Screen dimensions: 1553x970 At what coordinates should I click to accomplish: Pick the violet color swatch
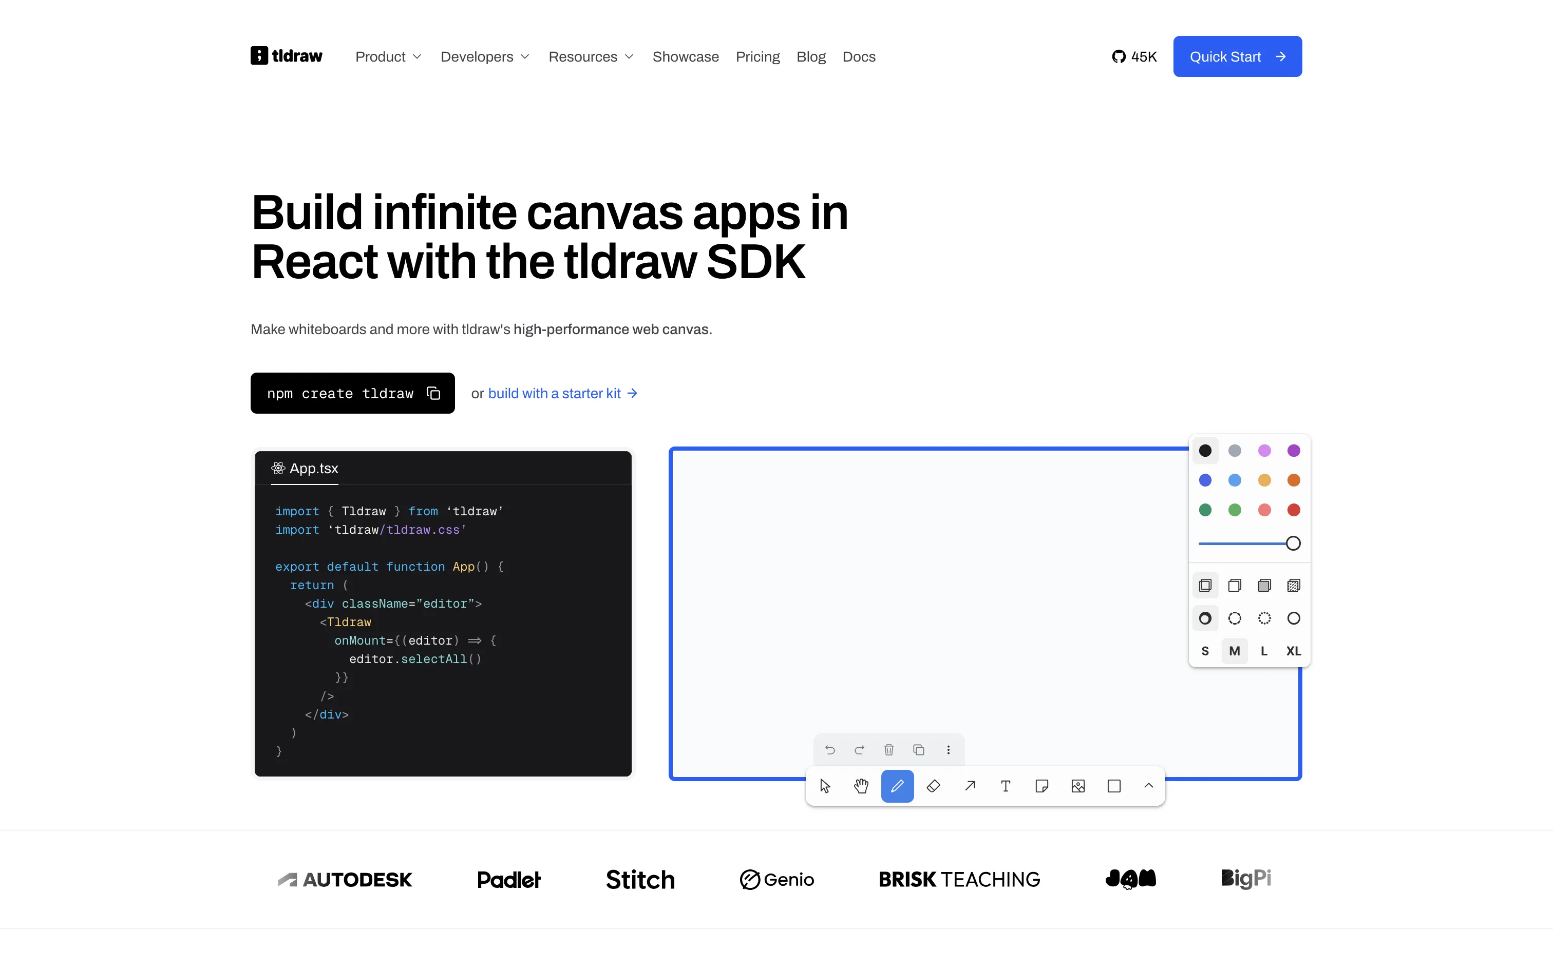tap(1294, 451)
